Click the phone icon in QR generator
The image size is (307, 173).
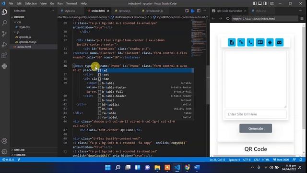click(250, 42)
